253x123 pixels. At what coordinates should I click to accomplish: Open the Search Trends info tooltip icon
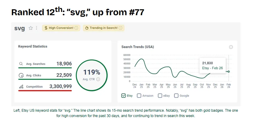tap(231, 47)
